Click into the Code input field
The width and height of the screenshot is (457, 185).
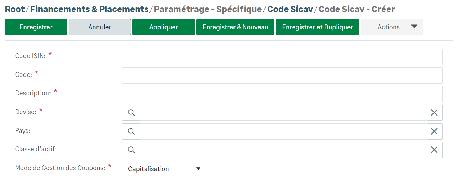282,75
